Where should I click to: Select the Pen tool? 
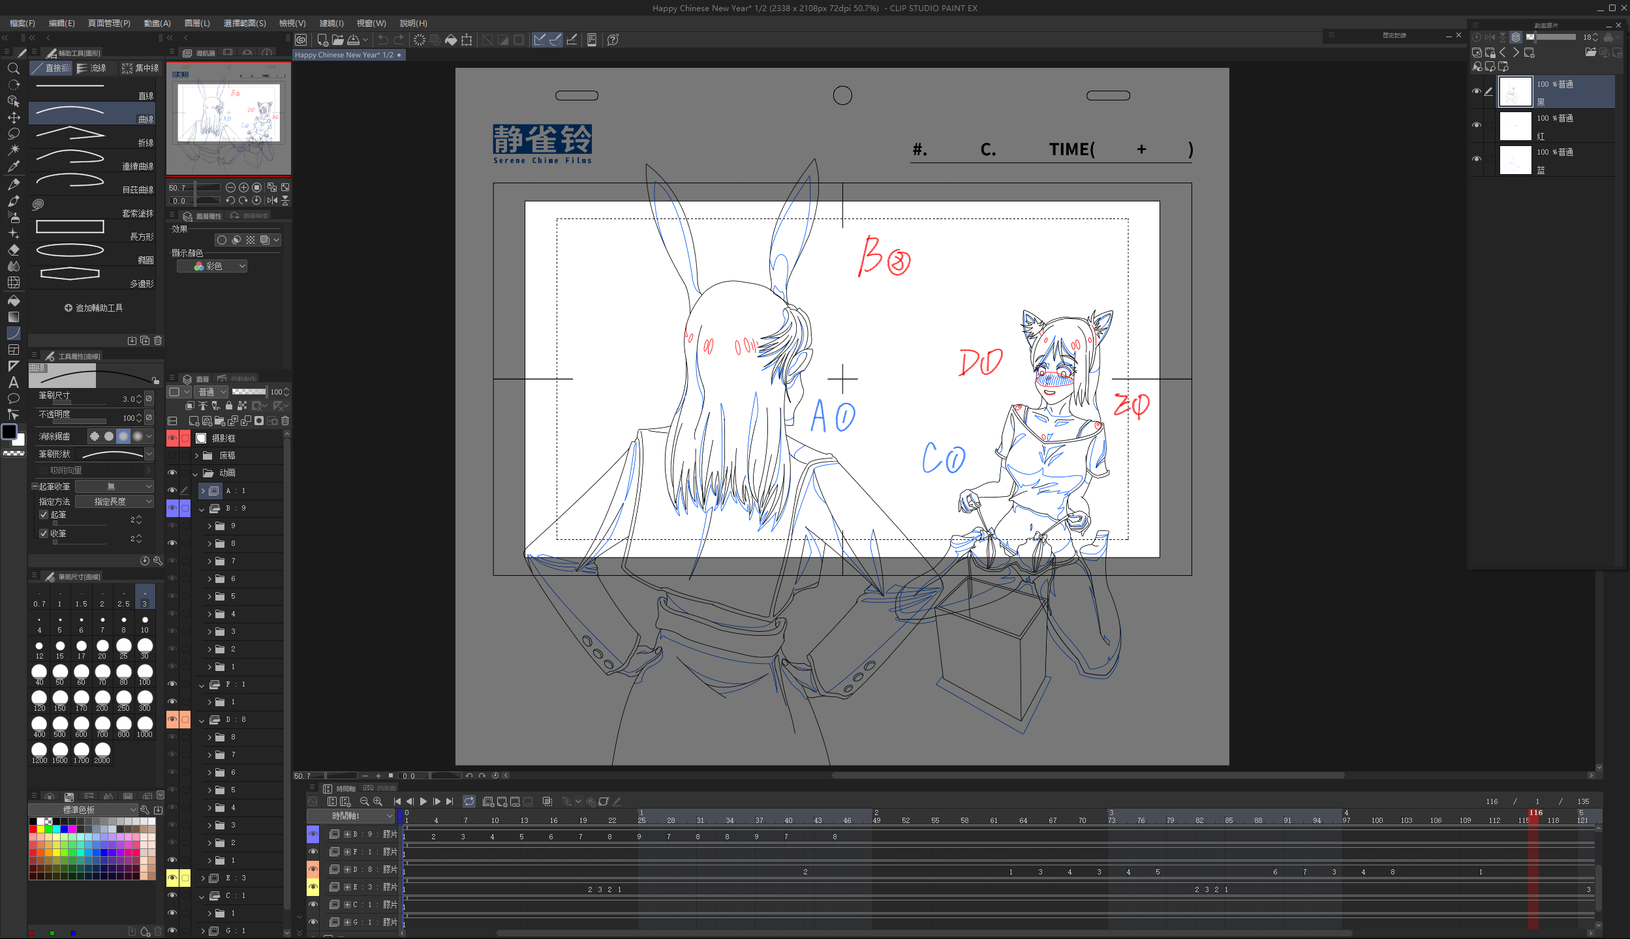click(13, 185)
